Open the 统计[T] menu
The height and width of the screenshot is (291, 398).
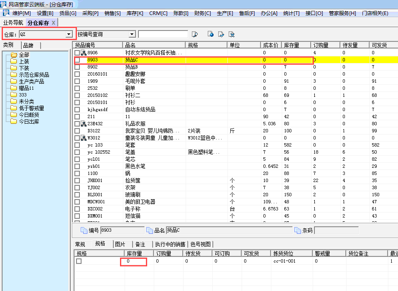click(291, 13)
